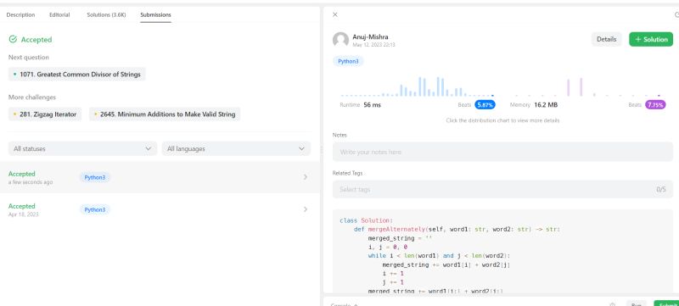Image resolution: width=679 pixels, height=306 pixels.
Task: Click the green Accepted checkmark icon
Action: (13, 39)
